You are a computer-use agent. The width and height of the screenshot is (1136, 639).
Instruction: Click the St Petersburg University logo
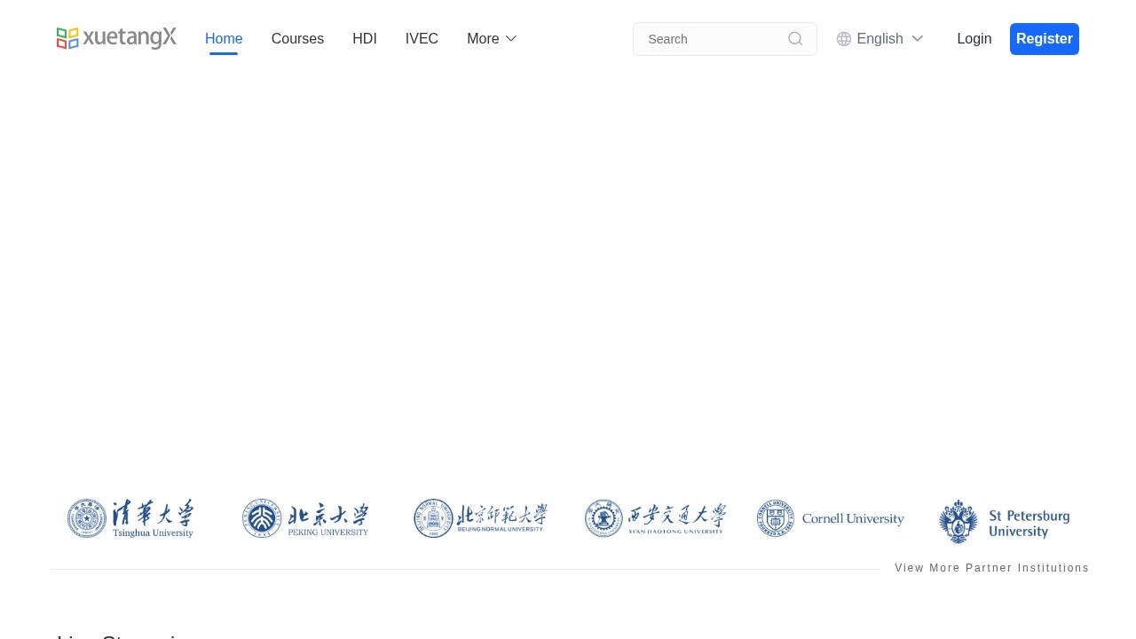click(1005, 521)
